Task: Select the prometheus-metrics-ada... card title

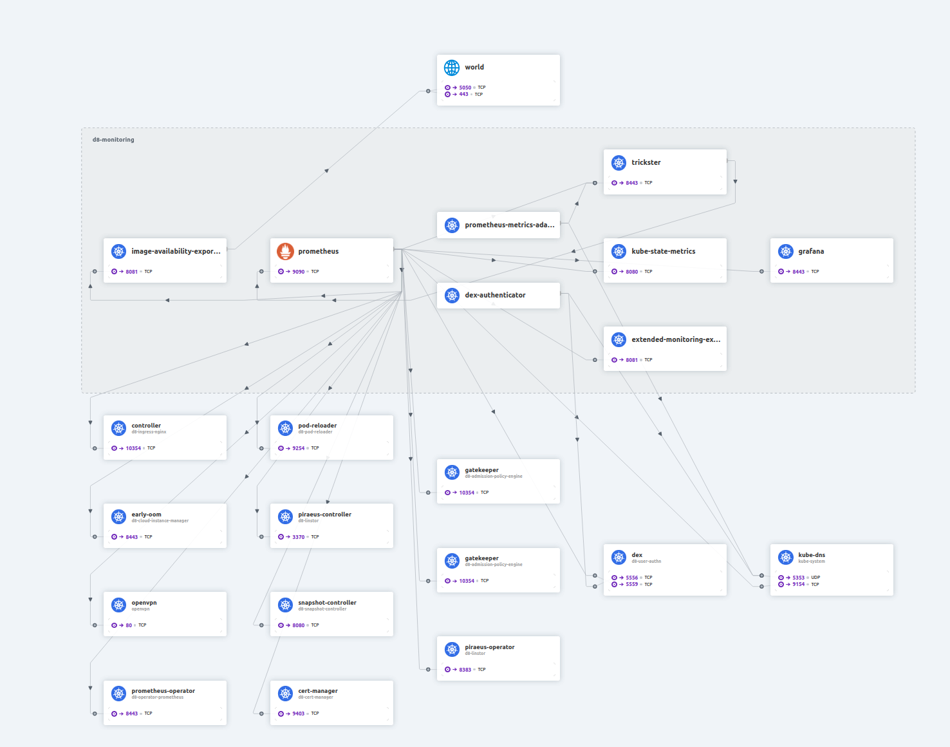Action: click(509, 225)
